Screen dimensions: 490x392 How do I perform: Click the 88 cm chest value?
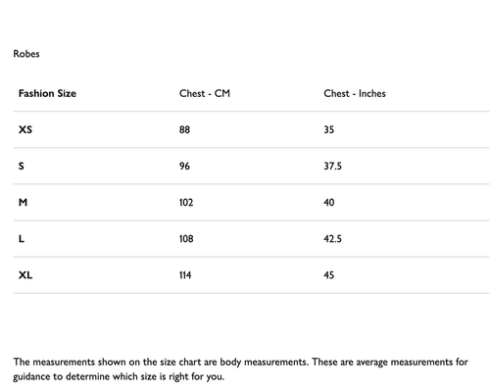(184, 129)
